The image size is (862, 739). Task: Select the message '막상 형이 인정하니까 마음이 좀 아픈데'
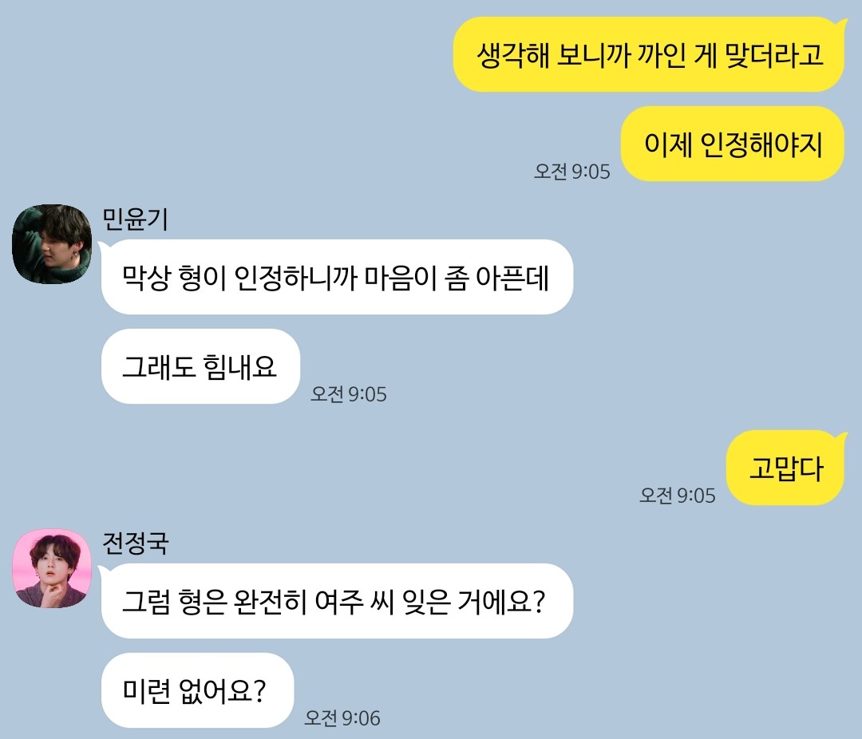click(x=337, y=277)
